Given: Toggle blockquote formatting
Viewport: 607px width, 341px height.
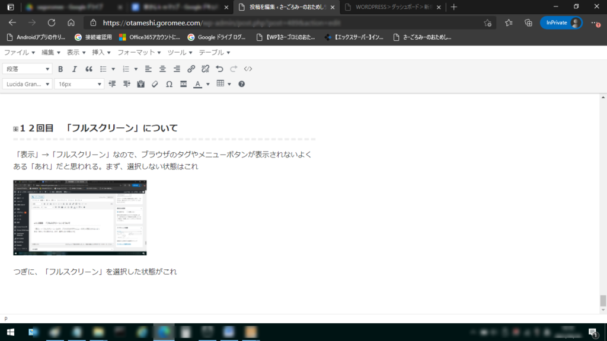Looking at the screenshot, I should (x=89, y=69).
